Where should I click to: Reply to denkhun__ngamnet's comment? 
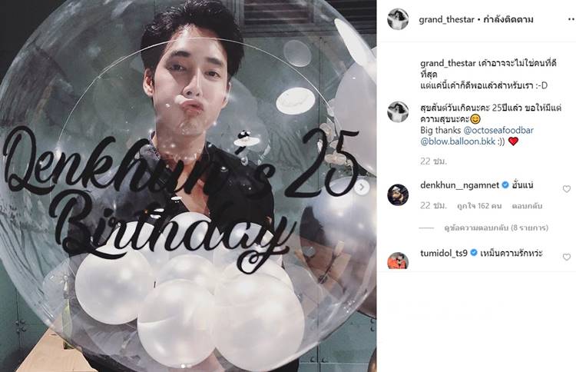527,206
